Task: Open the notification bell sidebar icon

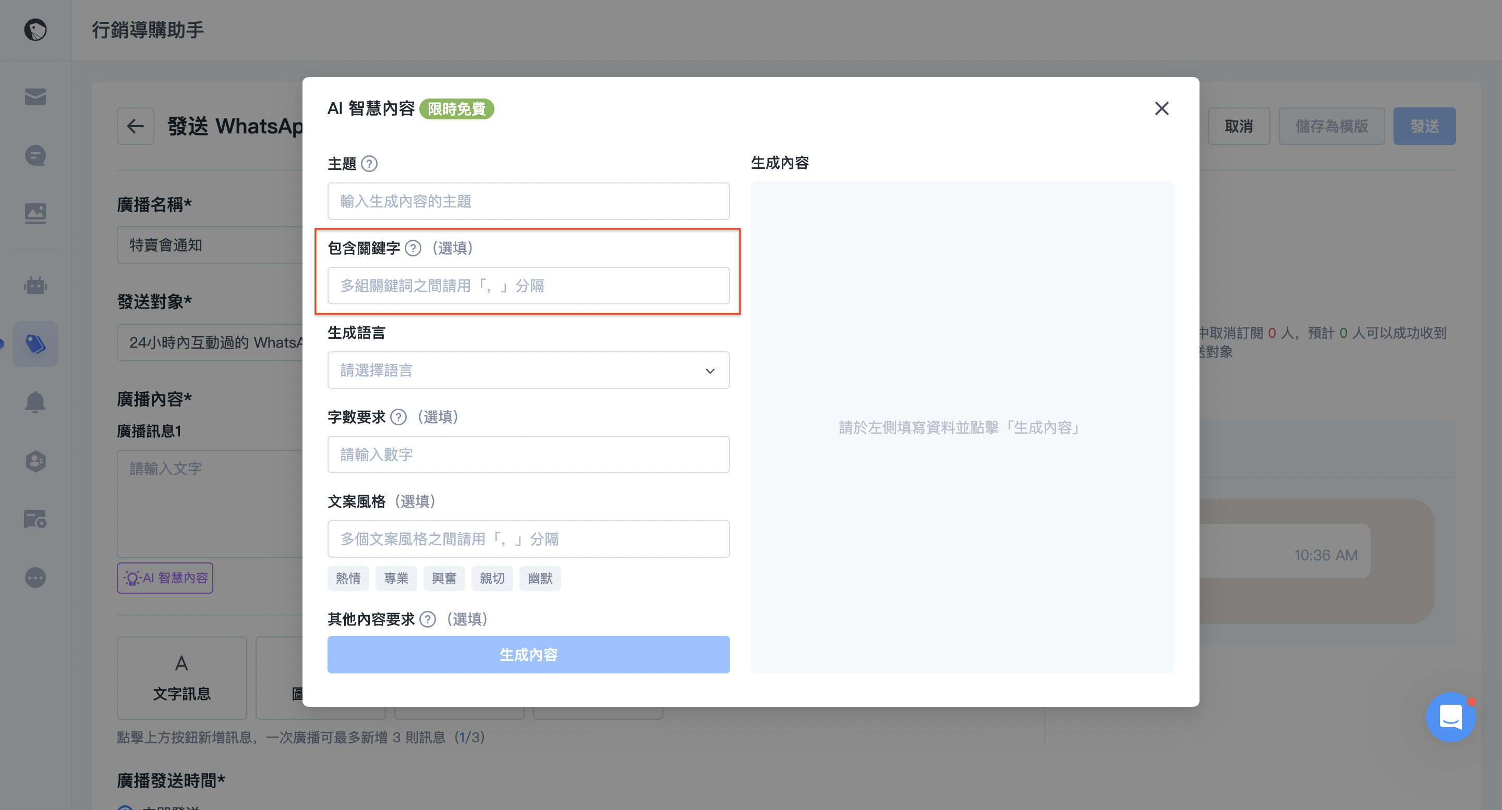Action: click(35, 402)
